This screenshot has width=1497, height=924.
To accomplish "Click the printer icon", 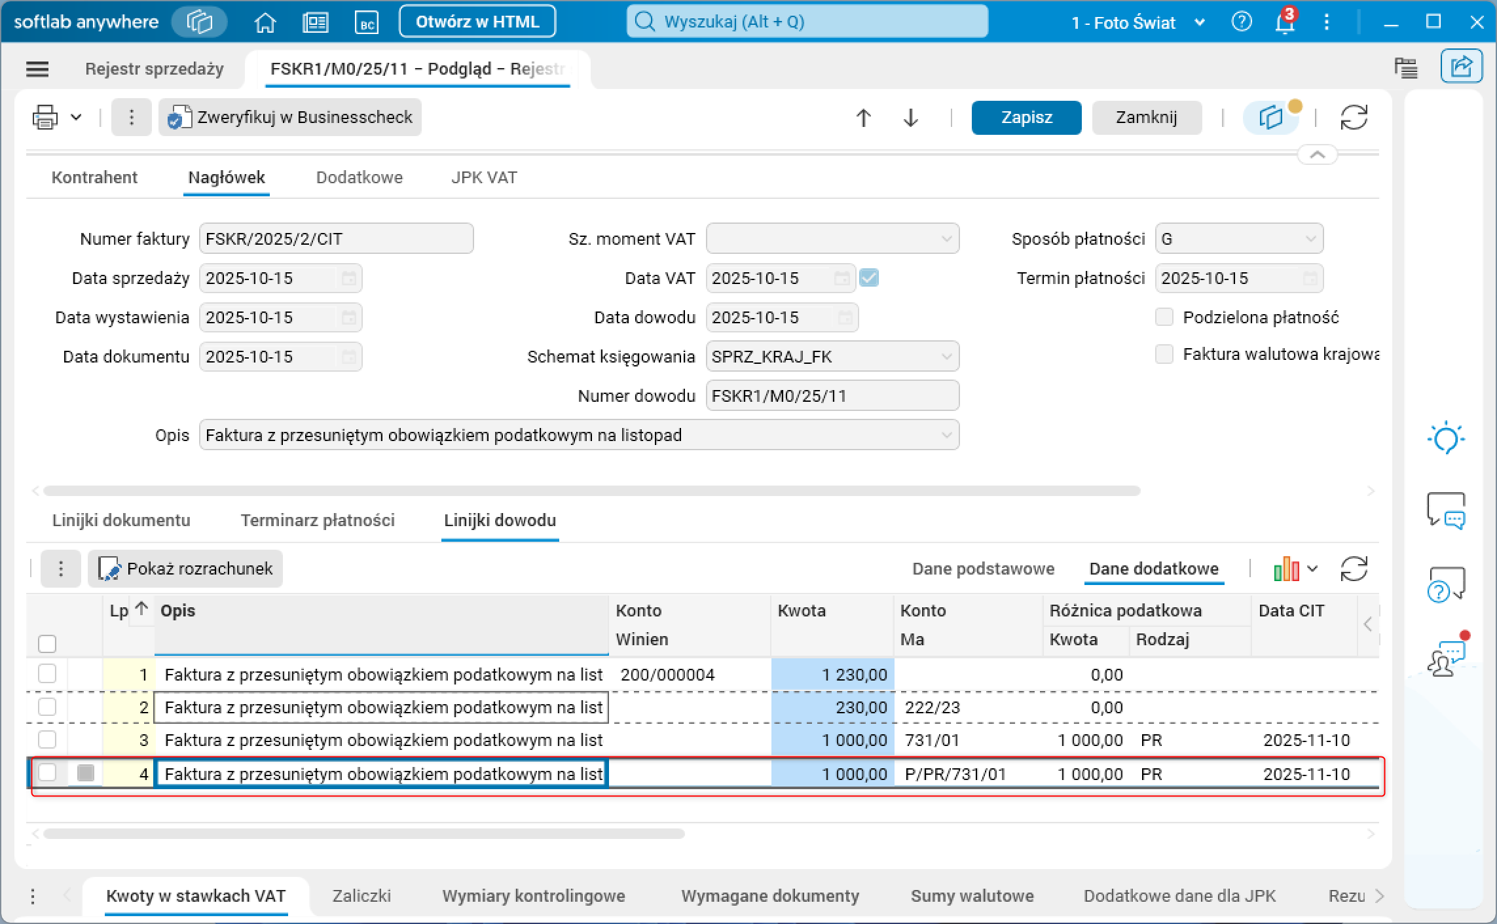I will click(45, 118).
